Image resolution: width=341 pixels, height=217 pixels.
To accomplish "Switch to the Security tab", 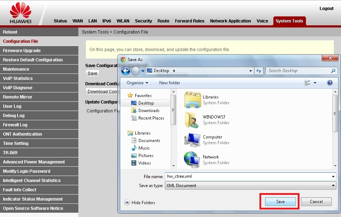I will (143, 21).
